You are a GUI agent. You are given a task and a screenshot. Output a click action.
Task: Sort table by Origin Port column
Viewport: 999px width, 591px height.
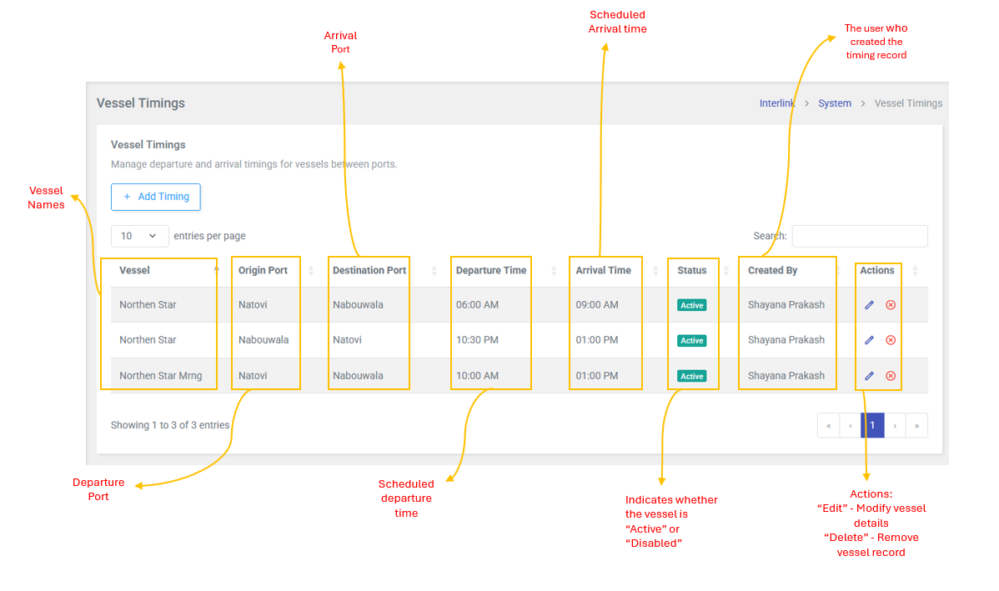263,270
